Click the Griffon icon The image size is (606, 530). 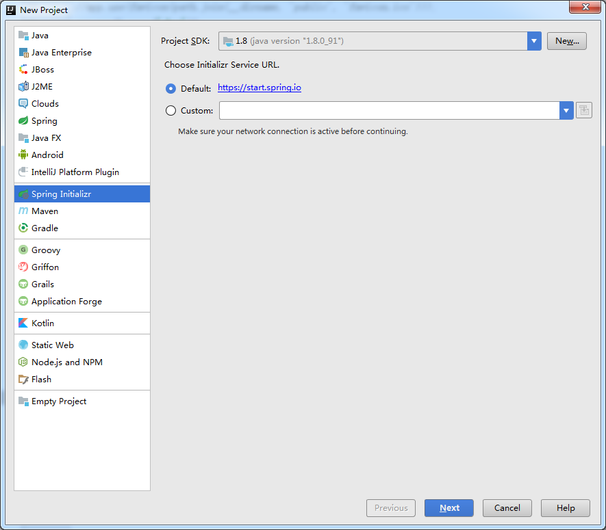click(23, 267)
